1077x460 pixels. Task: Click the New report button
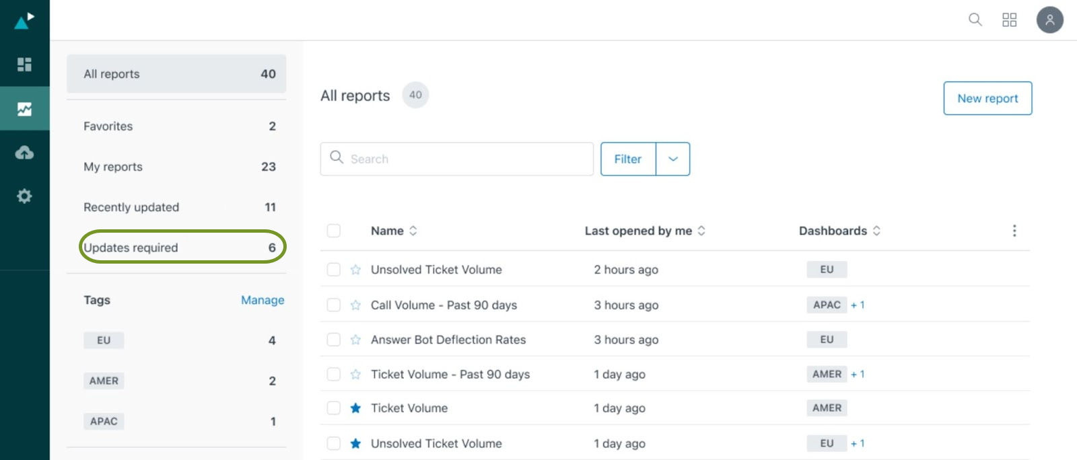tap(987, 98)
